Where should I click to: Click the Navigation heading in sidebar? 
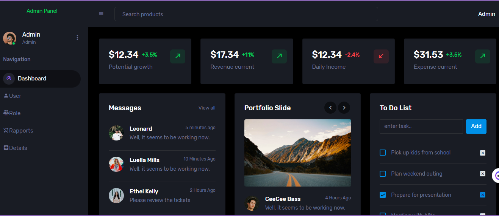(x=17, y=59)
